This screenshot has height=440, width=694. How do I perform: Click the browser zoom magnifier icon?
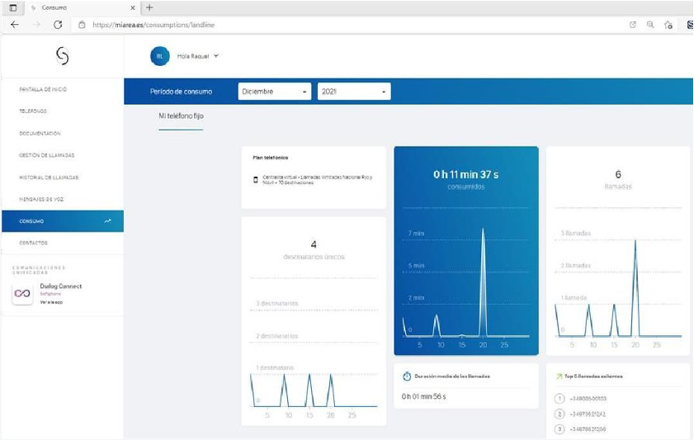(651, 25)
